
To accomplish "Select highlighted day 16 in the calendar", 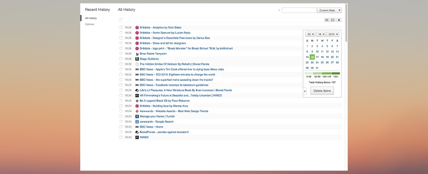I will (312, 57).
